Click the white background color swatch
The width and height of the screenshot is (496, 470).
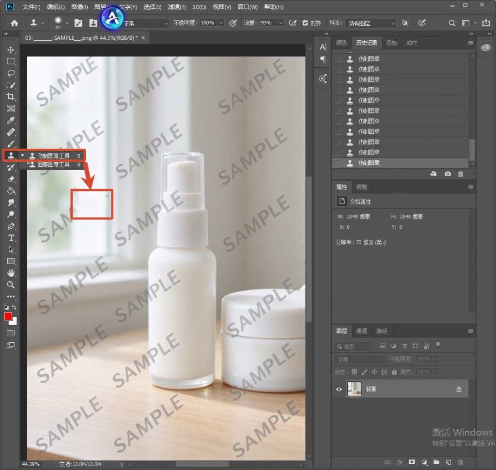coord(14,322)
